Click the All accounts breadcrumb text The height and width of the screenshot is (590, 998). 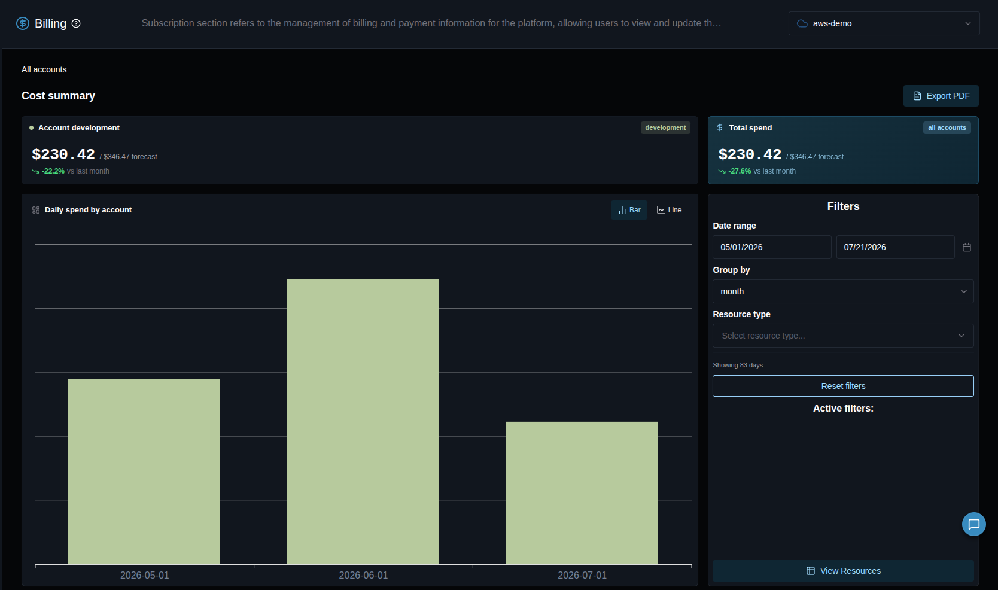coord(44,69)
